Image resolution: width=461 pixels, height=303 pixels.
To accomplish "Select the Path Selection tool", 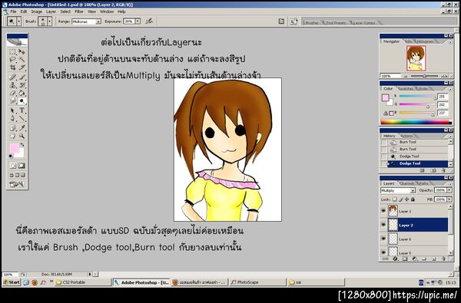I will pos(12,110).
